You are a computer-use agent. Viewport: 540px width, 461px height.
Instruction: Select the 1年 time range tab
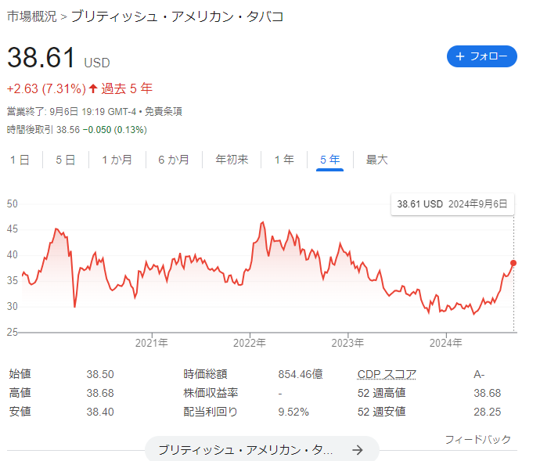pos(284,160)
